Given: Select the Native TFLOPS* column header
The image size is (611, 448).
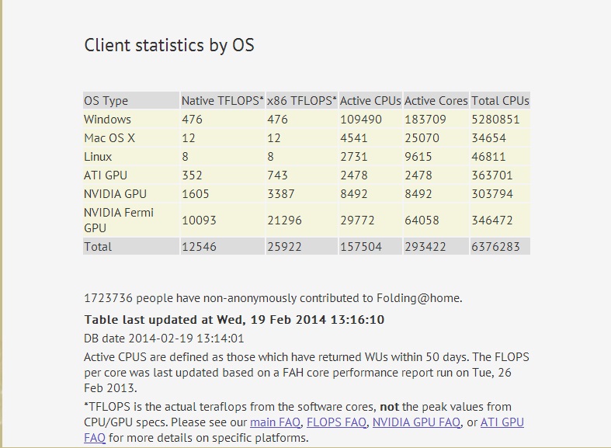Looking at the screenshot, I should [x=223, y=100].
